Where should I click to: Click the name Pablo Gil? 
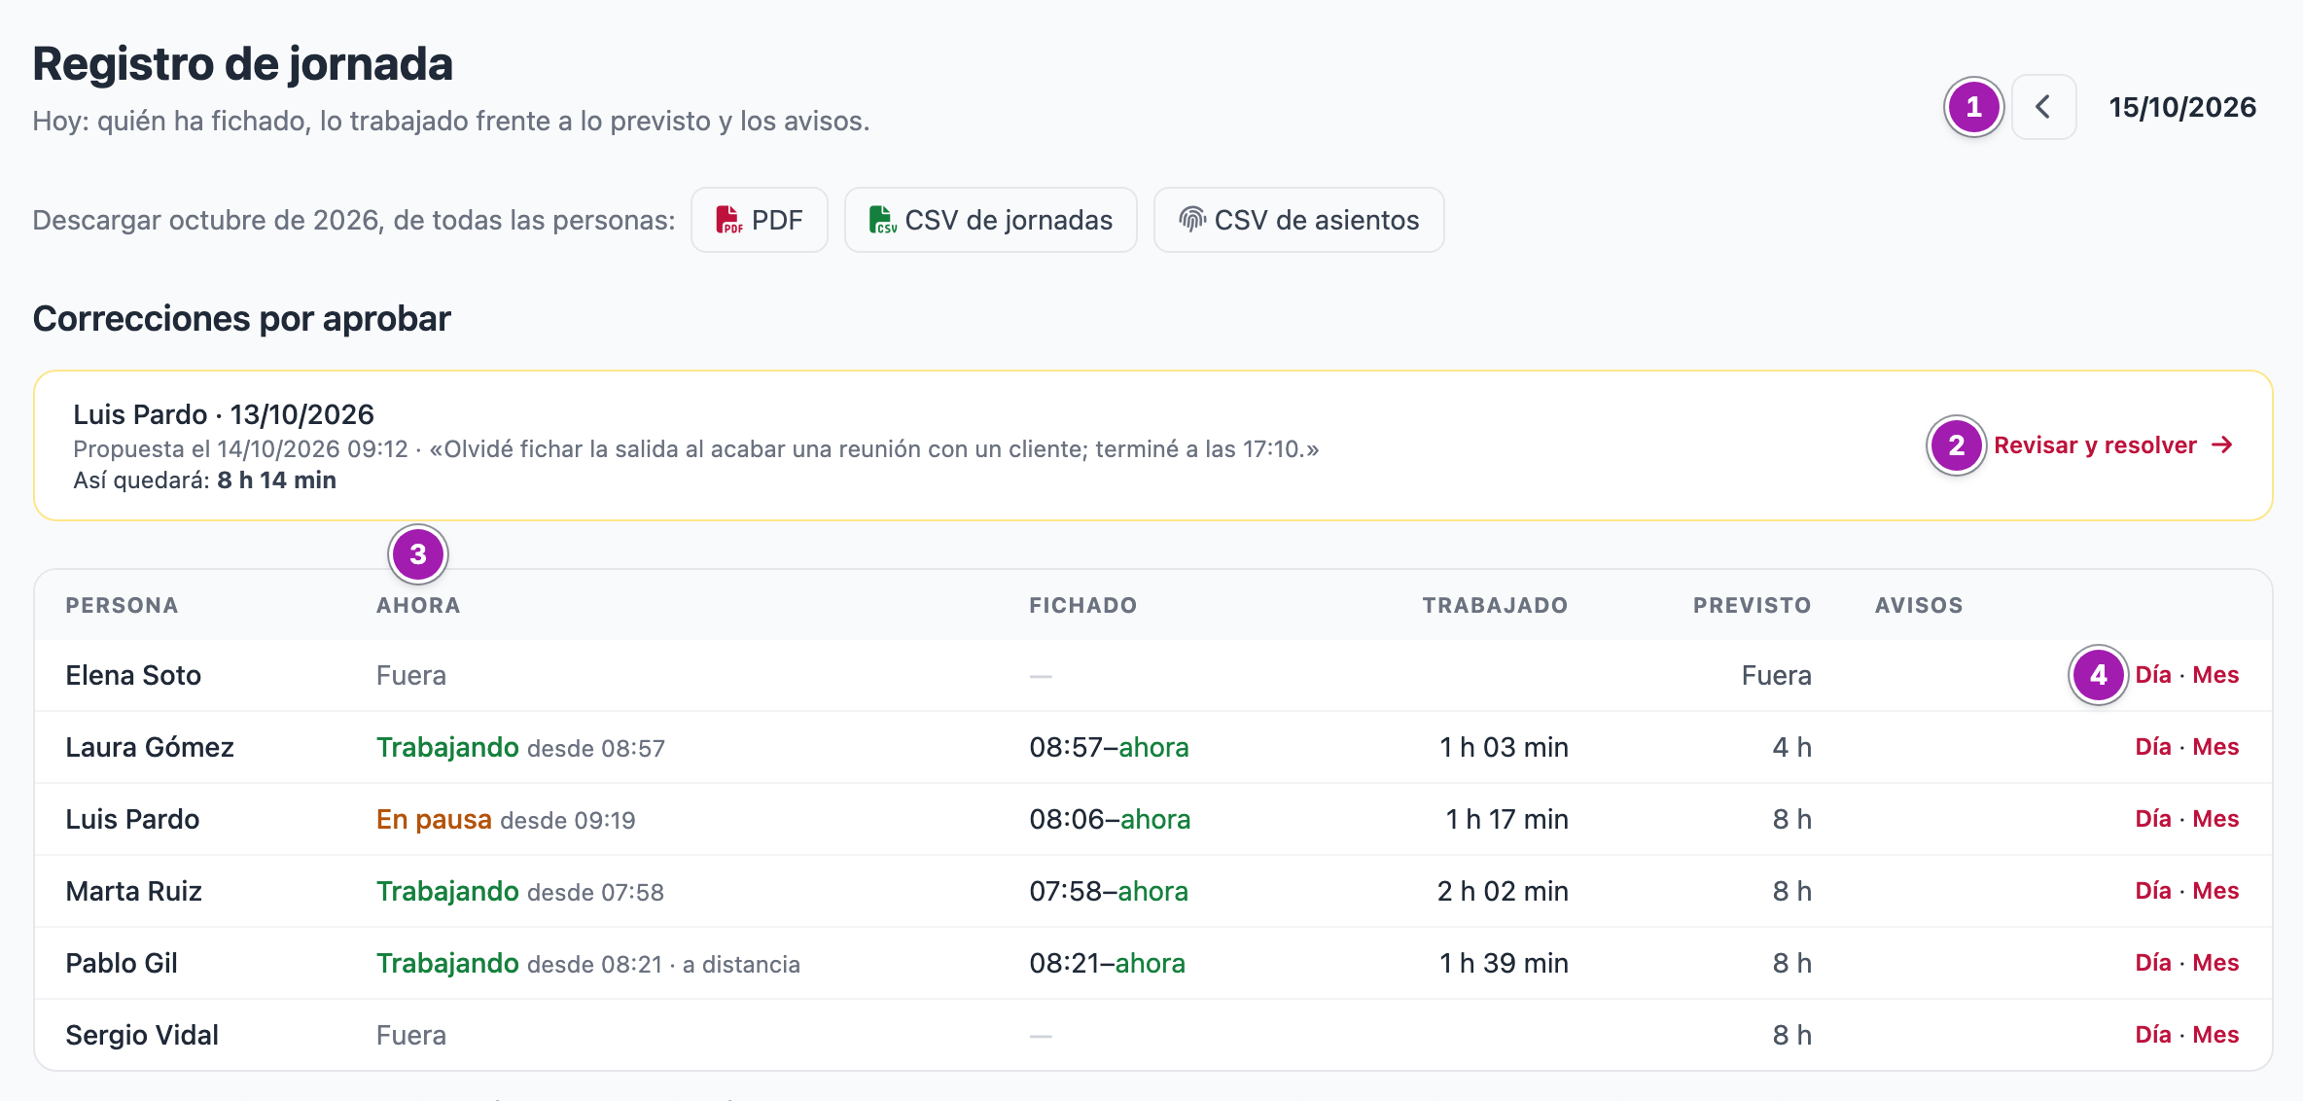point(122,963)
